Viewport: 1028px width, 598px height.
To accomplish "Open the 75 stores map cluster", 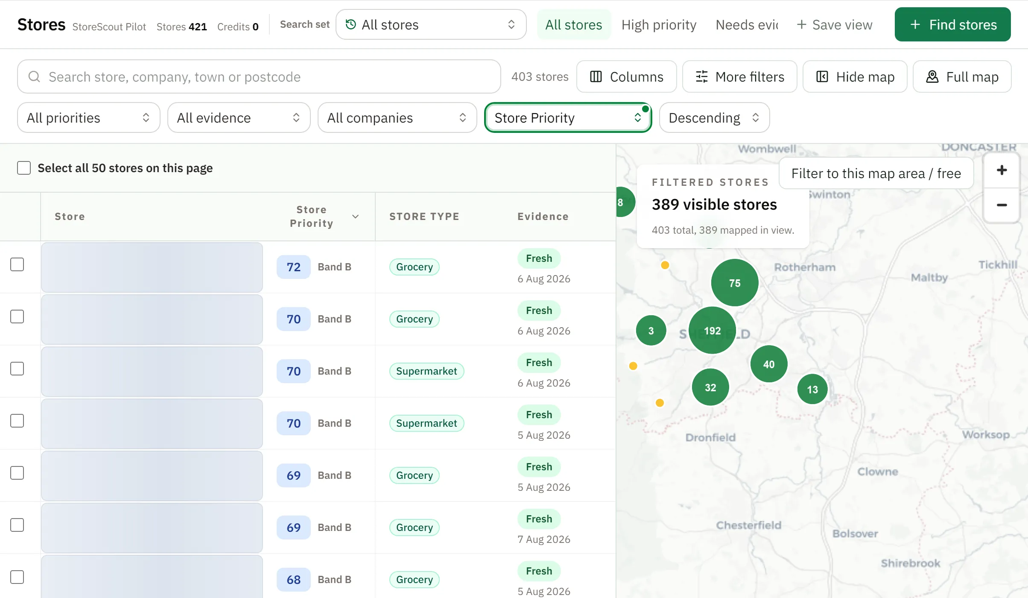I will coord(735,282).
